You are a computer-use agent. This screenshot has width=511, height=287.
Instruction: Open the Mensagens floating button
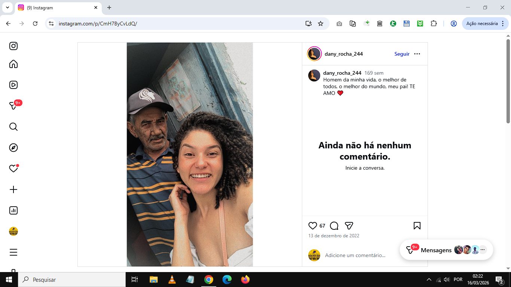click(x=446, y=250)
